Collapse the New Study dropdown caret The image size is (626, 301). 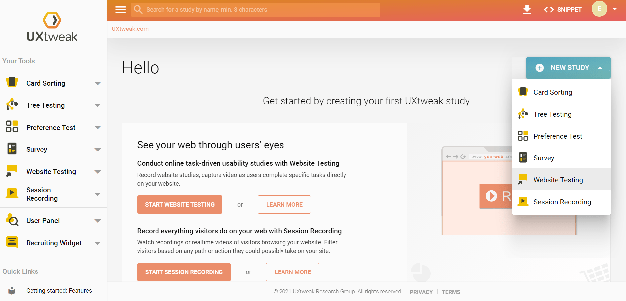pyautogui.click(x=600, y=68)
